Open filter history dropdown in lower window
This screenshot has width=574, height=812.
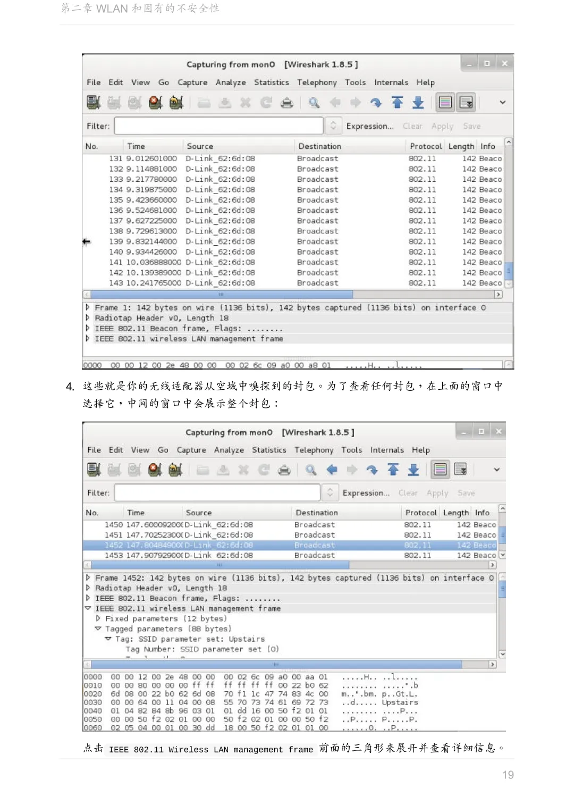(x=330, y=493)
